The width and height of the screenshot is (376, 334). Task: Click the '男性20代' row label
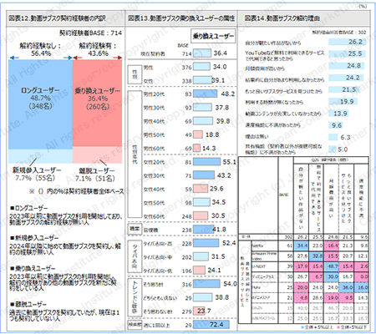[154, 94]
